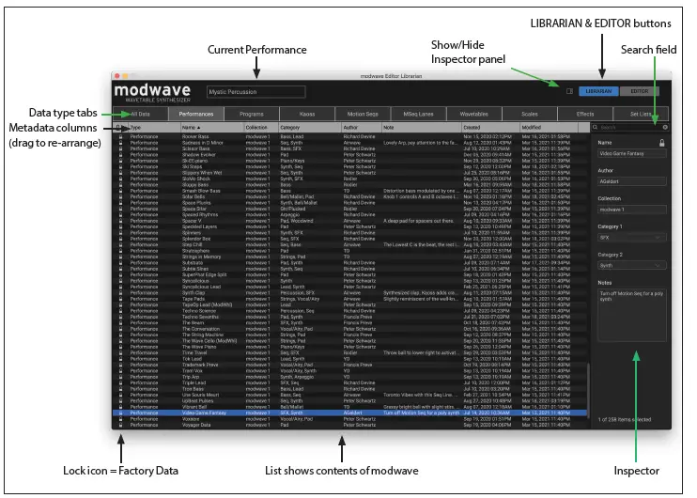Select the Time Travel row
697x498 pixels.
[x=349, y=352]
